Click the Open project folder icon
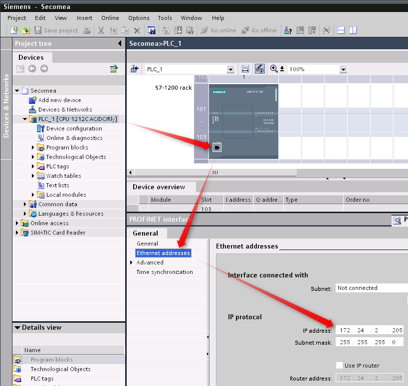408x386 pixels. [x=26, y=30]
